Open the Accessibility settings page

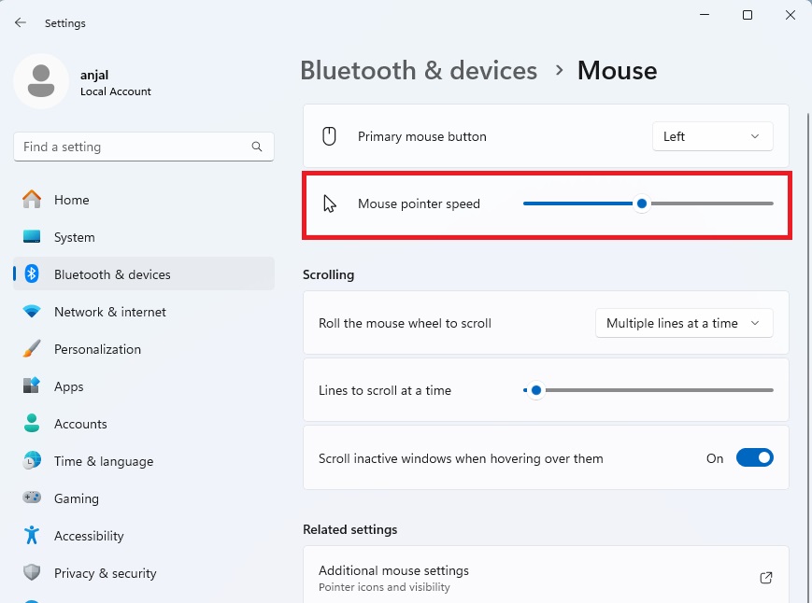[144, 535]
